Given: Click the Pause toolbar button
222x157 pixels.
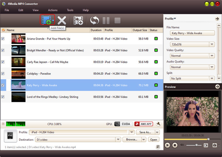Looking at the screenshot, I should point(106,20).
